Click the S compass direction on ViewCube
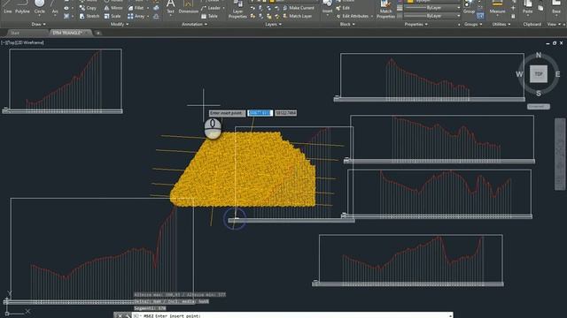The image size is (567, 318). click(539, 93)
